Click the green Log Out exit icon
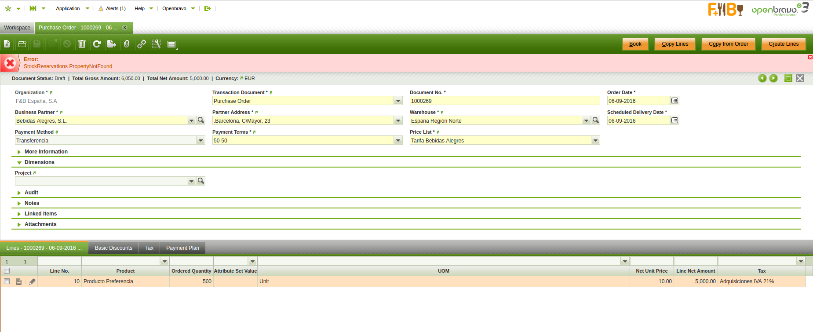 point(208,8)
